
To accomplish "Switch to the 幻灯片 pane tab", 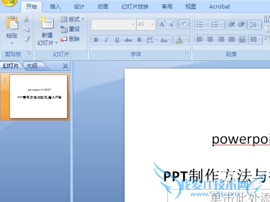I will coord(11,66).
